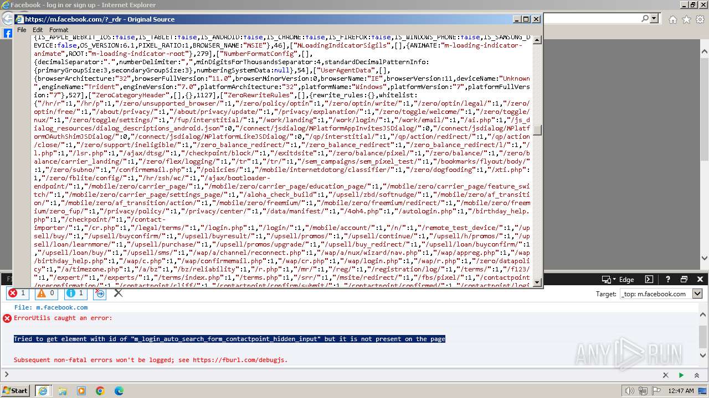Open the Edit menu in Original Source window

(38, 30)
